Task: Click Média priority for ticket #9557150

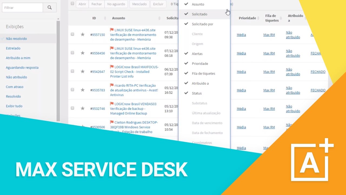Action: [241, 35]
